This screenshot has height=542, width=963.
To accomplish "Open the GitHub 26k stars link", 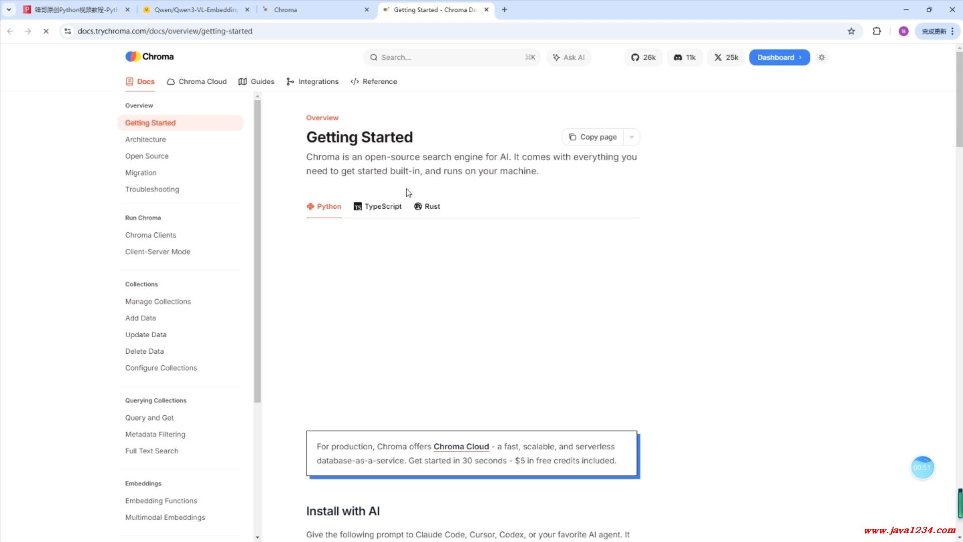I will click(x=644, y=57).
